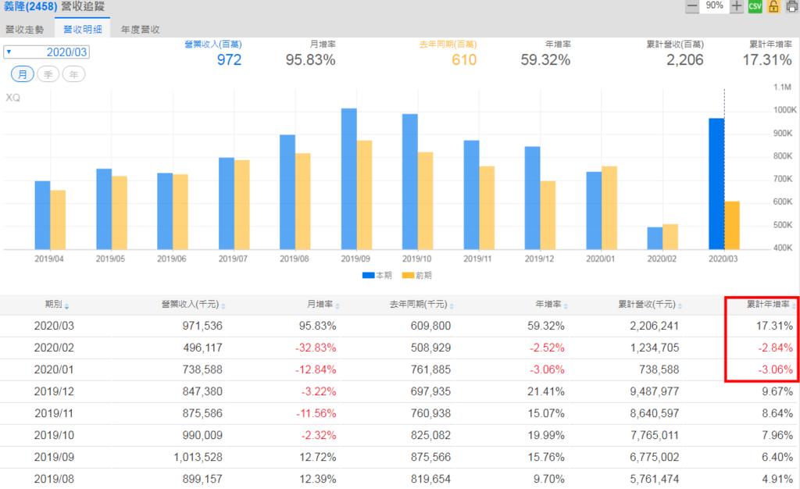800x489 pixels.
Task: Click the 2020/02 row period cell
Action: click(x=54, y=348)
